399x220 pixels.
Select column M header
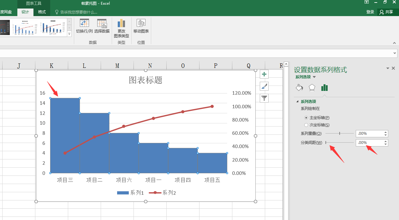coord(117,65)
